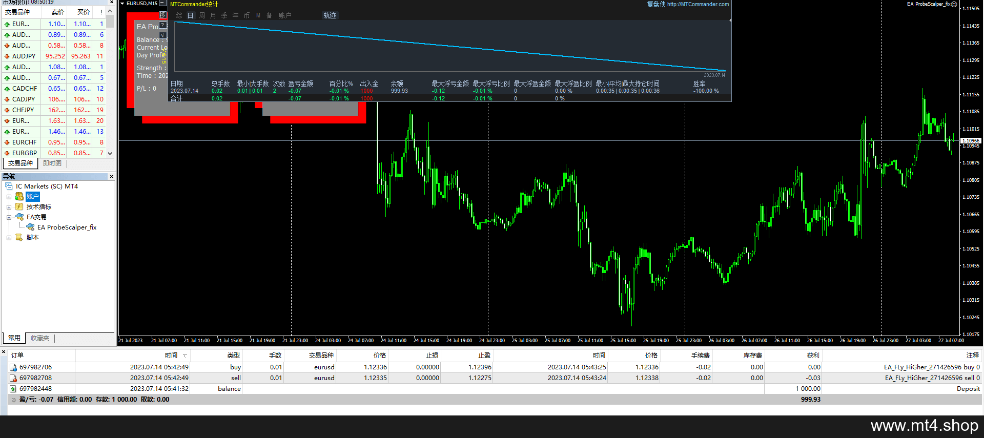Image resolution: width=984 pixels, height=438 pixels.
Task: Click the up arrow icon beside CADCHF
Action: click(7, 89)
